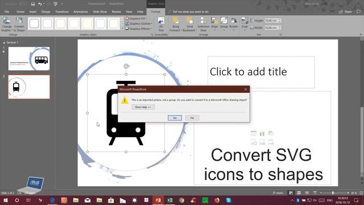This screenshot has width=364, height=205.
Task: Click the comments icon beside Share
Action: click(x=358, y=11)
